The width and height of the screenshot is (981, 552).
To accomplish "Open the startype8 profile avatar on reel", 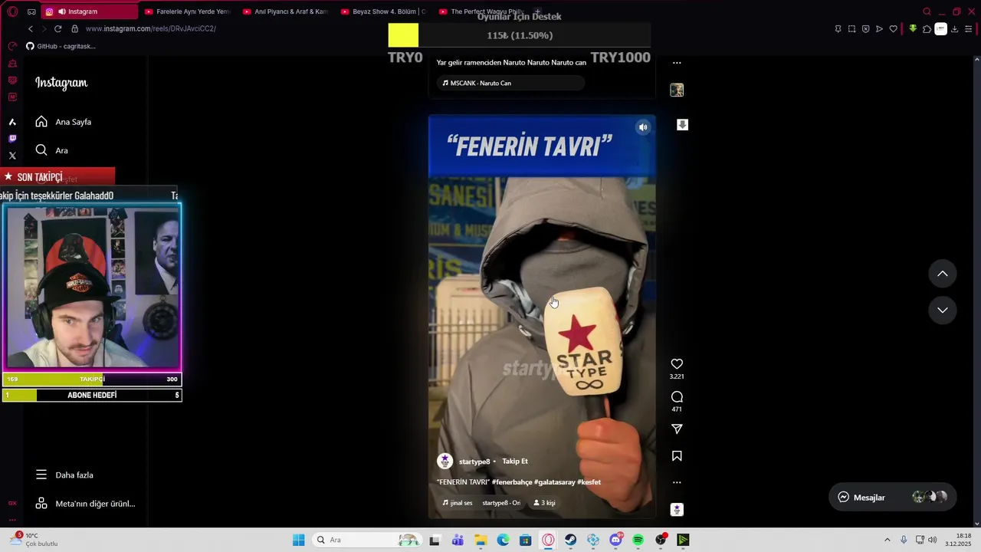I will (x=445, y=462).
